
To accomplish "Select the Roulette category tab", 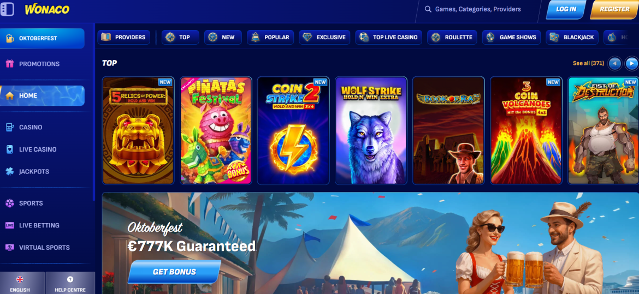I will coord(452,37).
